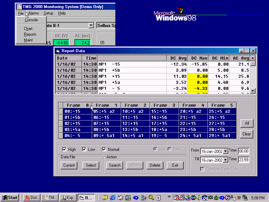Screen dimensions: 269x202
Task: Click the TMG 2000 title bar icon
Action: tap(19, 7)
